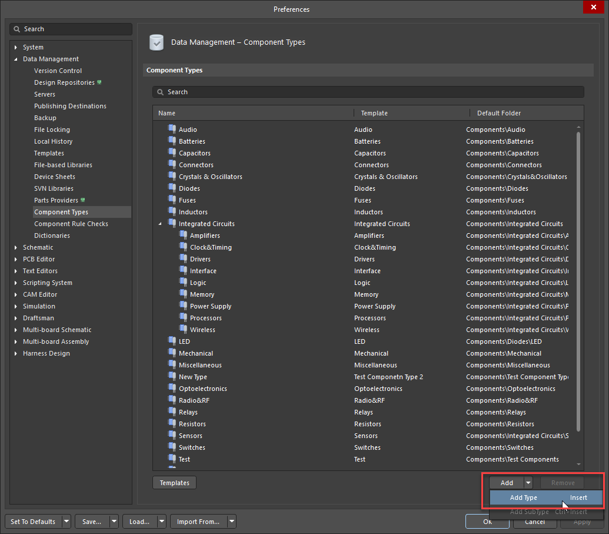
Task: Click the Clock&Timing subtype icon
Action: click(184, 247)
